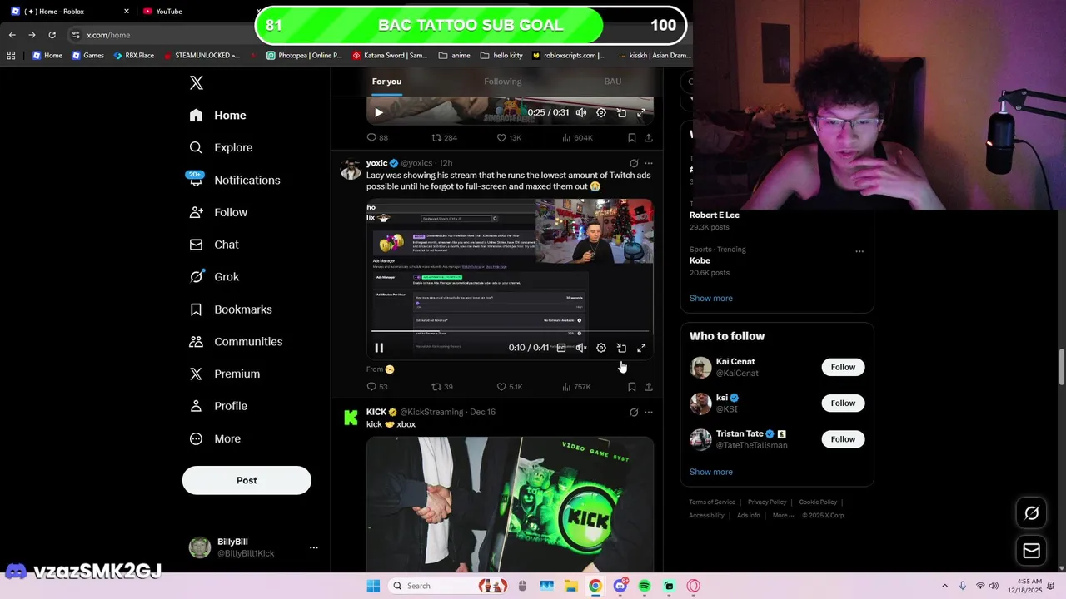Play the top video at 0:25
This screenshot has width=1066, height=599.
click(379, 112)
